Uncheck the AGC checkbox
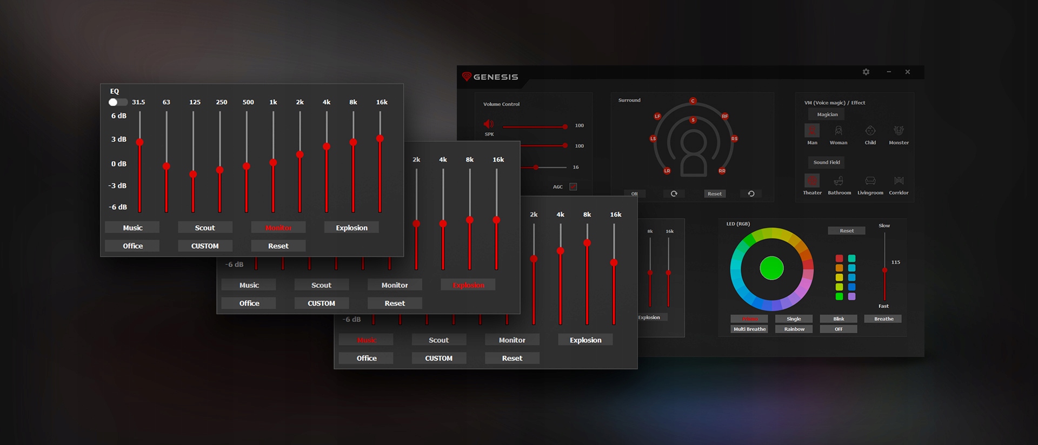This screenshot has width=1038, height=445. coord(573,187)
